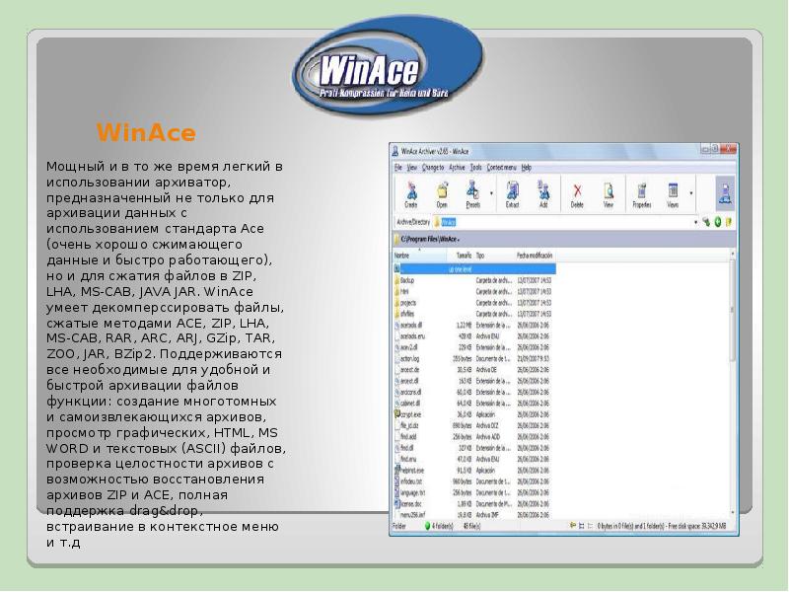Viewport: 789px width, 592px height.
Task: Click the Extract toolbar icon
Action: pyautogui.click(x=513, y=192)
